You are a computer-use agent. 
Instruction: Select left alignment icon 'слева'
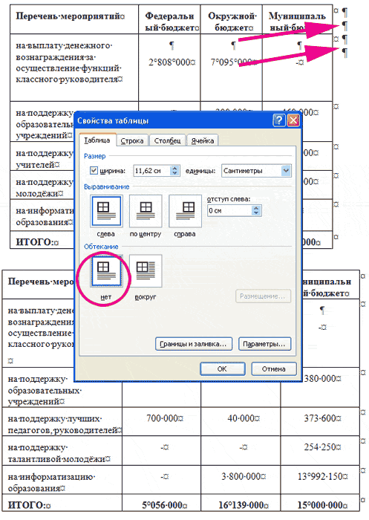pos(106,211)
